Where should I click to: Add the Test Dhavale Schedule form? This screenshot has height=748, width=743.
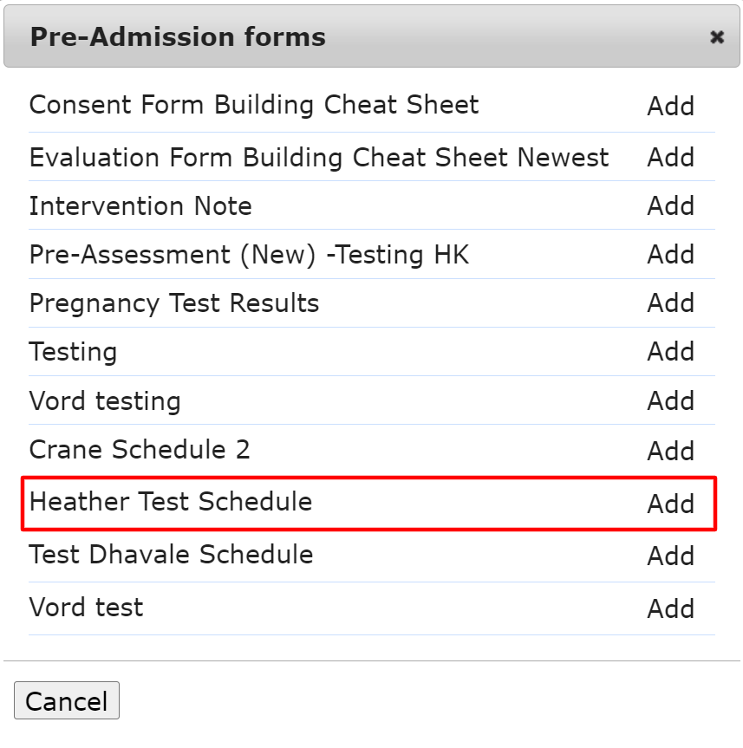coord(671,556)
